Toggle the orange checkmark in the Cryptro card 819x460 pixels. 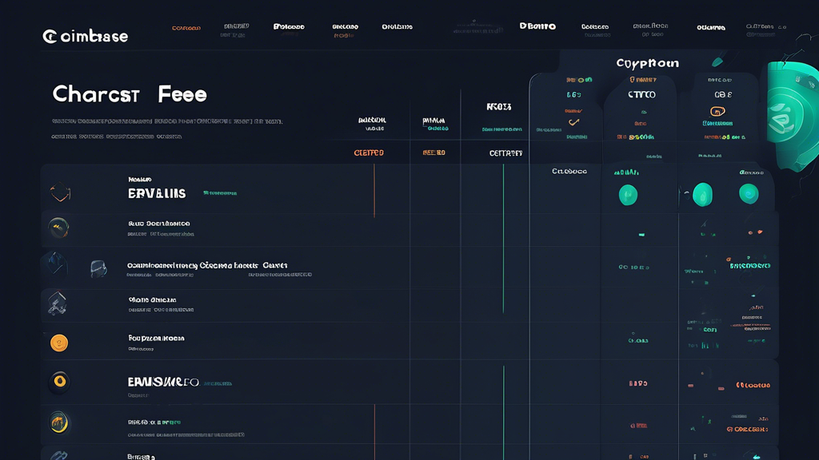pyautogui.click(x=573, y=123)
